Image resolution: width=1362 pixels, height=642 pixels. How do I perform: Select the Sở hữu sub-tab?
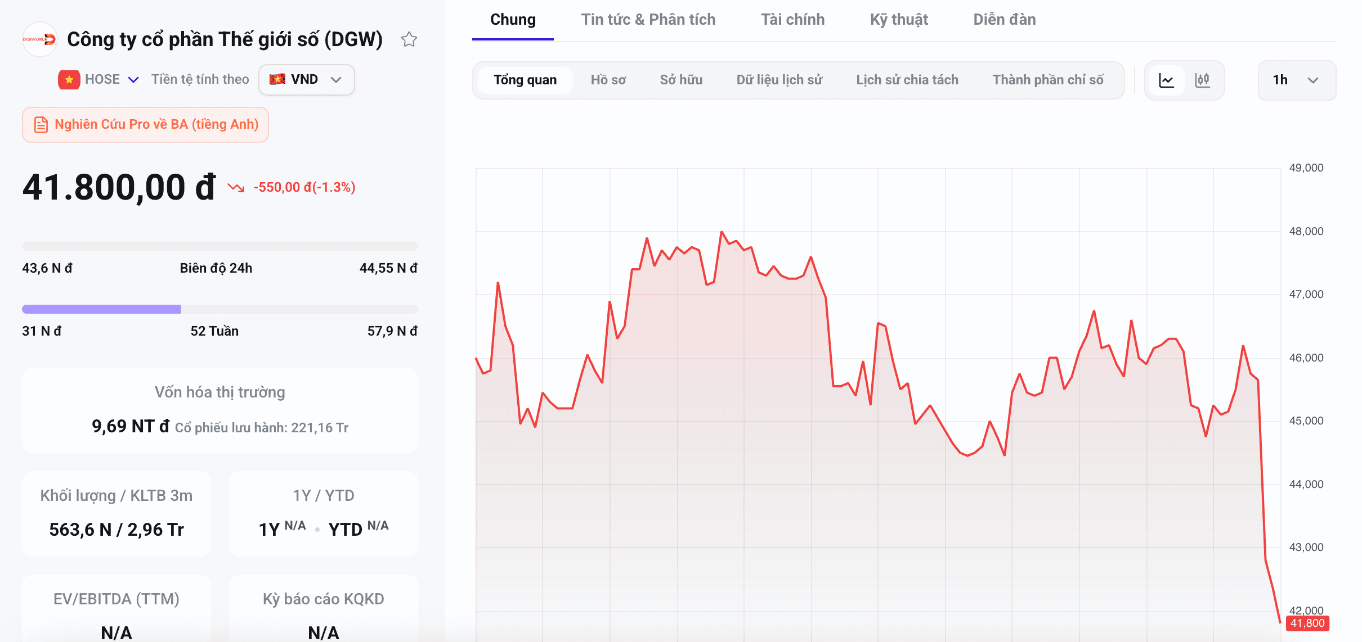click(x=681, y=80)
